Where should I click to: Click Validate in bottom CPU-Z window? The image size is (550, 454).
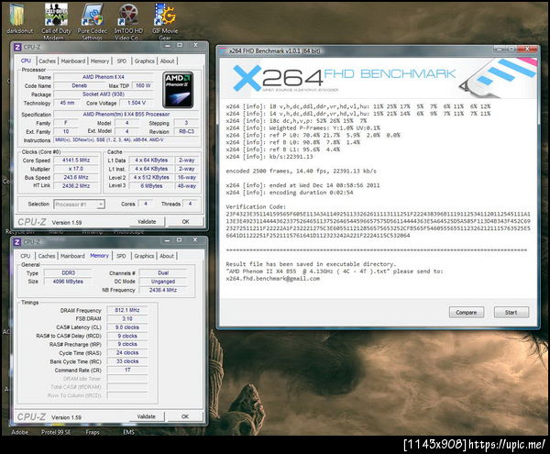pos(147,416)
